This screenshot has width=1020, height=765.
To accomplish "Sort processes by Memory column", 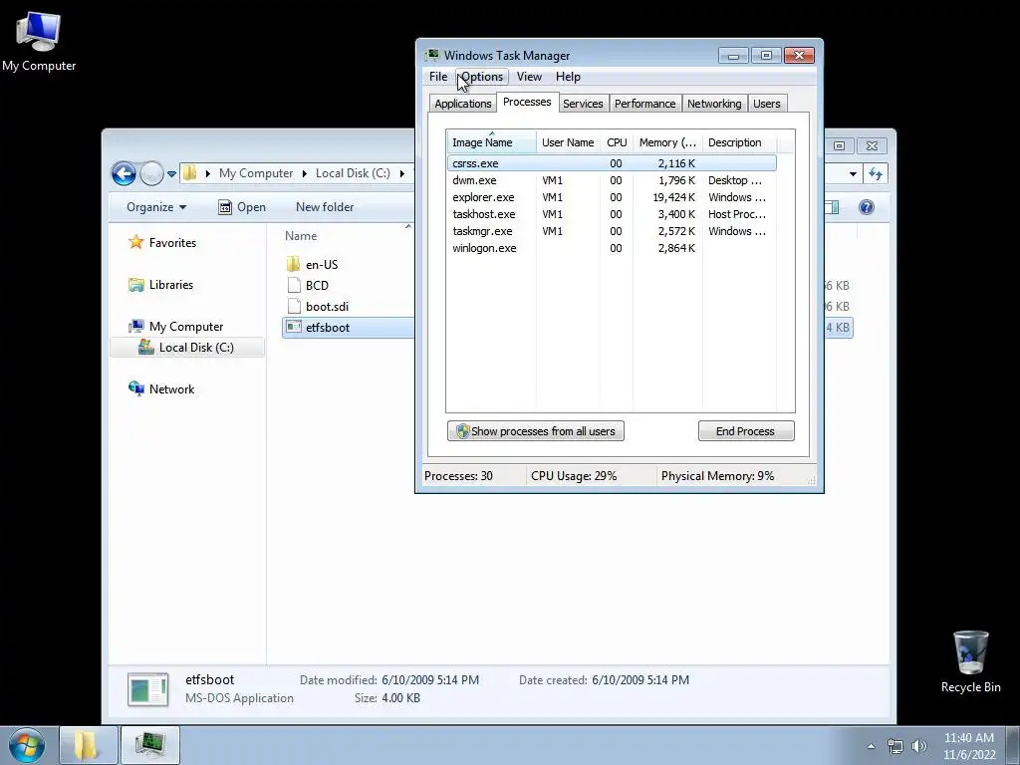I will (x=667, y=142).
